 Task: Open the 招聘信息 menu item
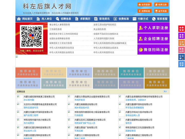(66, 19)
